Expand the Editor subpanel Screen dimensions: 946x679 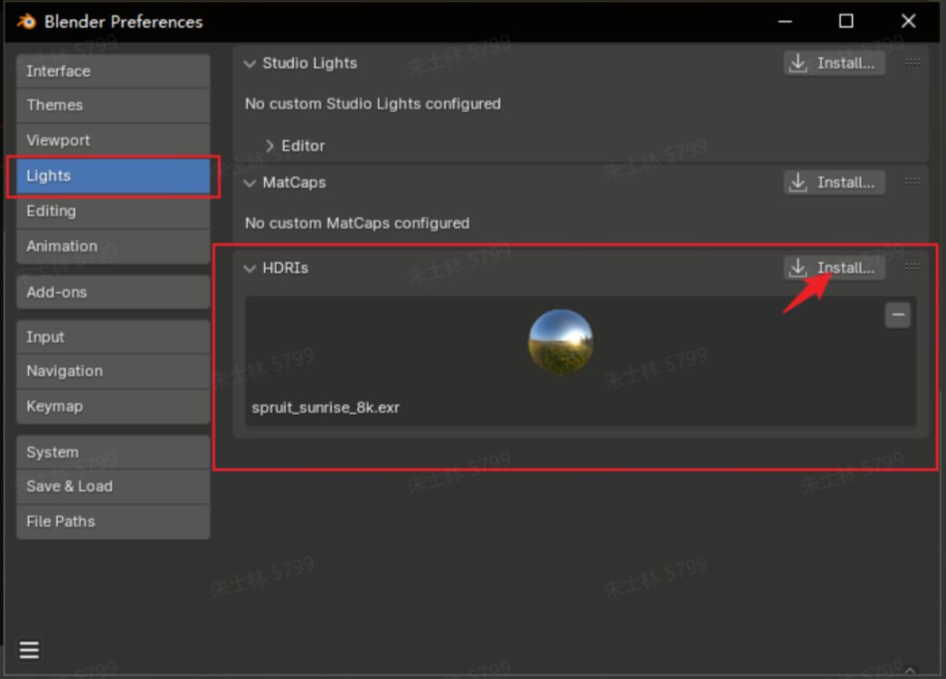pyautogui.click(x=270, y=146)
